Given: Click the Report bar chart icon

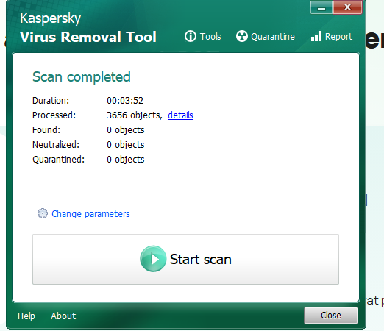Looking at the screenshot, I should pyautogui.click(x=316, y=36).
